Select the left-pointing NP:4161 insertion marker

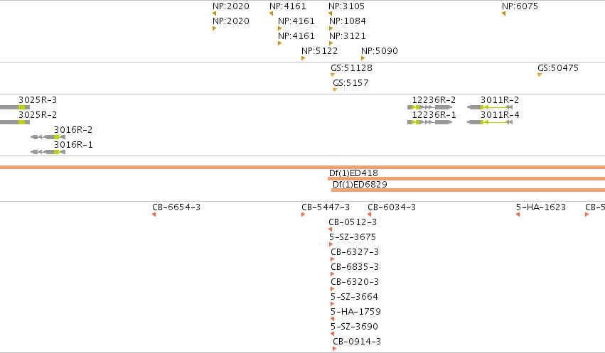point(271,13)
